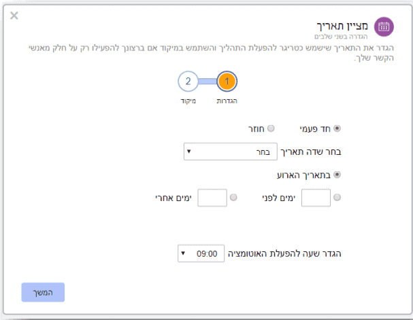
Task: Click the bar connecting the steps
Action: pos(208,82)
